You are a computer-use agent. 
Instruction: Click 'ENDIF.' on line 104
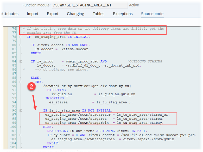tap(53, 143)
